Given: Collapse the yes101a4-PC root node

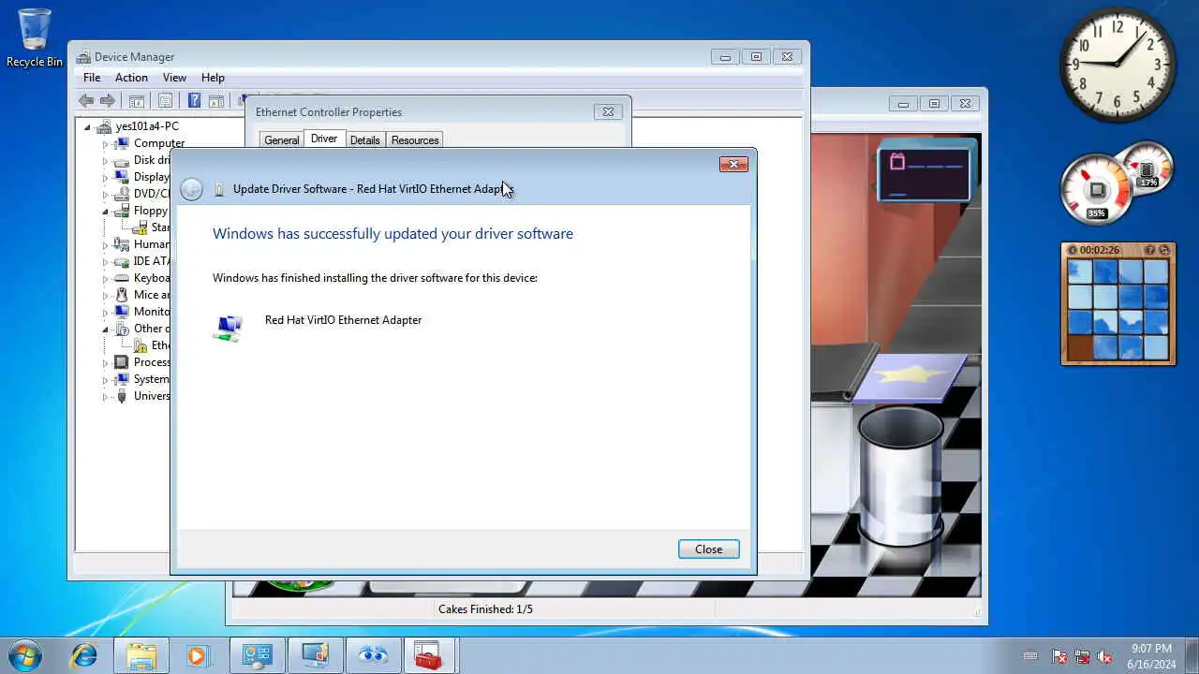Looking at the screenshot, I should pos(88,127).
